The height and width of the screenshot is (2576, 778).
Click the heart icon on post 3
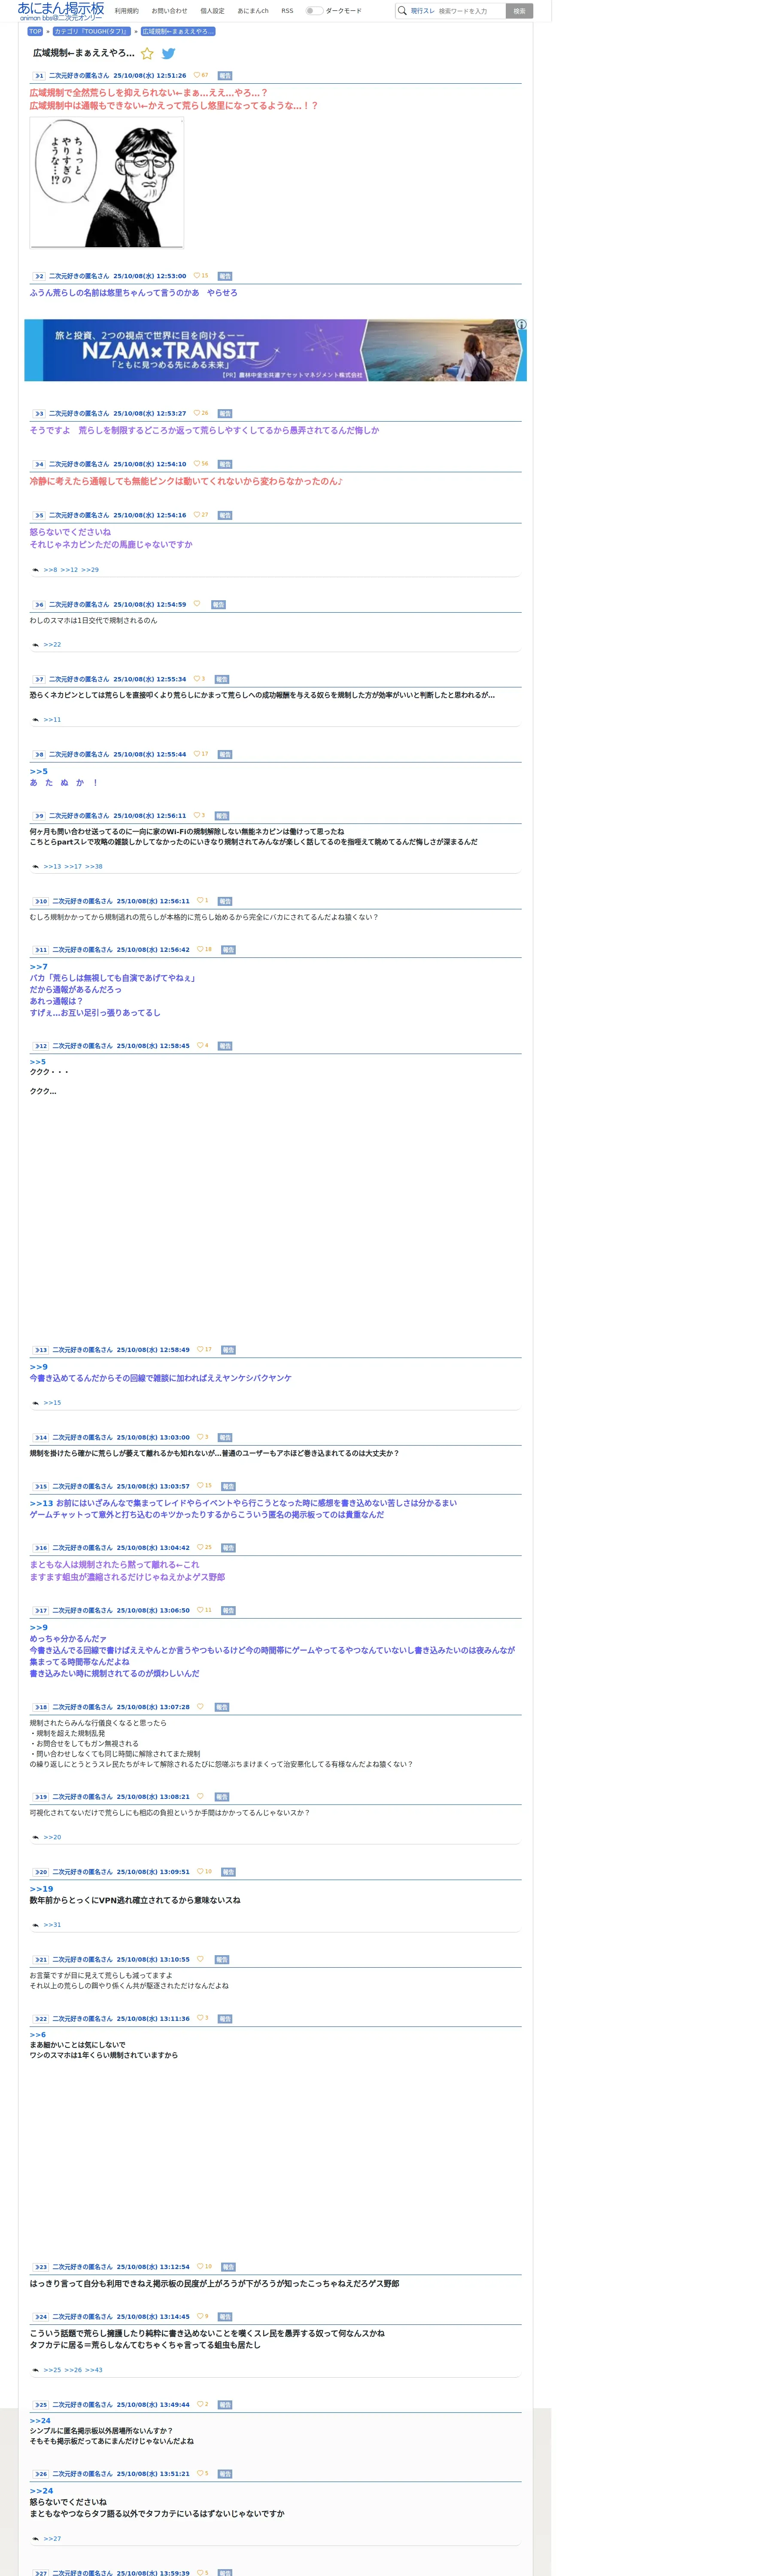tap(197, 413)
